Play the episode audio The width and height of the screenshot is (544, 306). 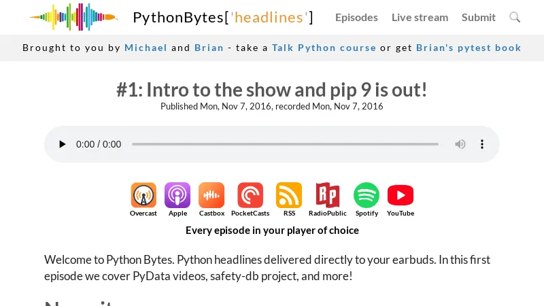click(63, 144)
